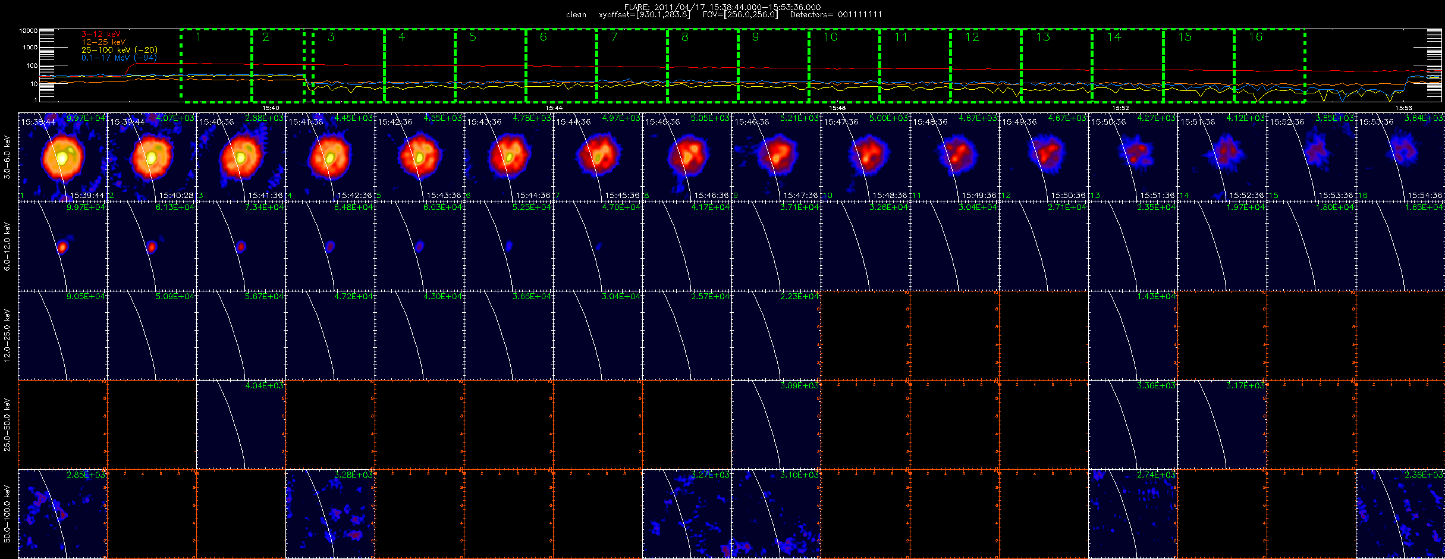1445x559 pixels.
Task: Open the 3.0-6.0 keV image starting 15:48:36
Action: coord(954,157)
